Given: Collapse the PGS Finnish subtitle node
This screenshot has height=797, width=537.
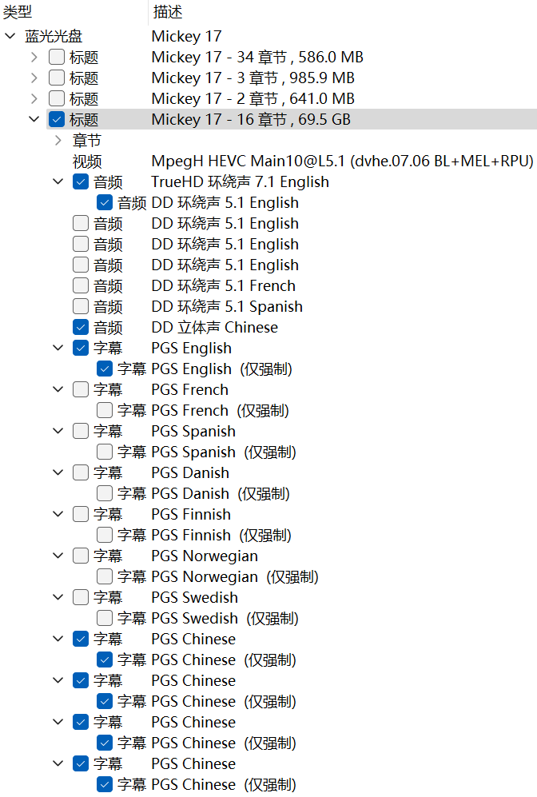Looking at the screenshot, I should coord(58,514).
